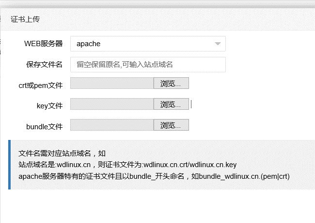Click the blue bar of the info box
This screenshot has width=315, height=223.
pyautogui.click(x=9, y=165)
